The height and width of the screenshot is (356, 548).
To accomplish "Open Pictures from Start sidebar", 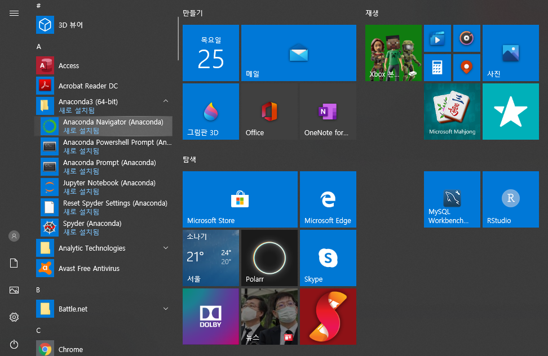I will (x=14, y=290).
